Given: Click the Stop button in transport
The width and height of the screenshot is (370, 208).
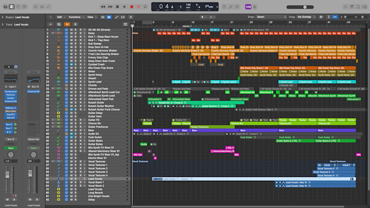Looking at the screenshot, I should [118, 7].
